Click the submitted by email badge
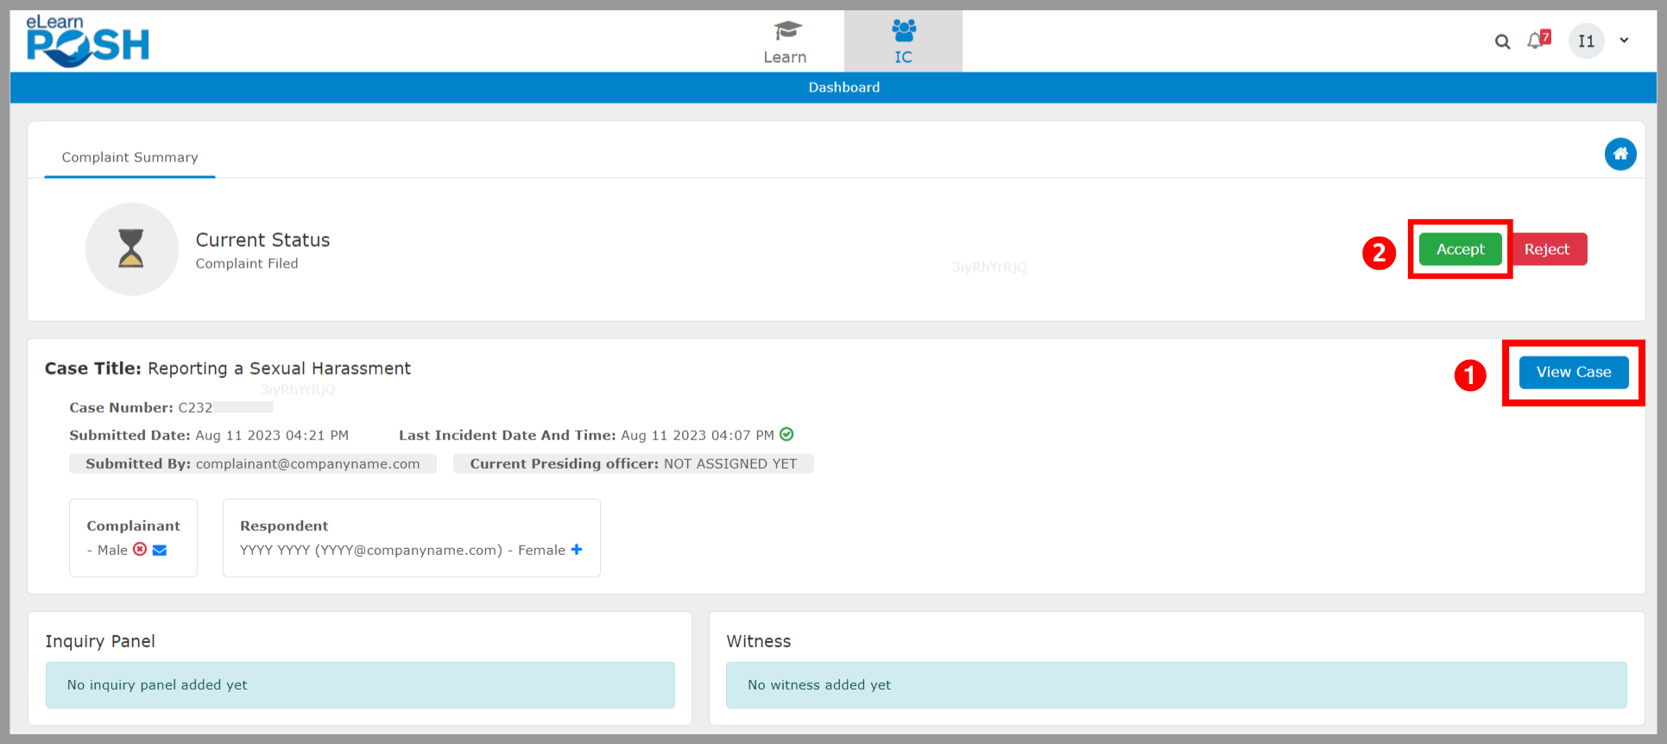 coord(253,463)
